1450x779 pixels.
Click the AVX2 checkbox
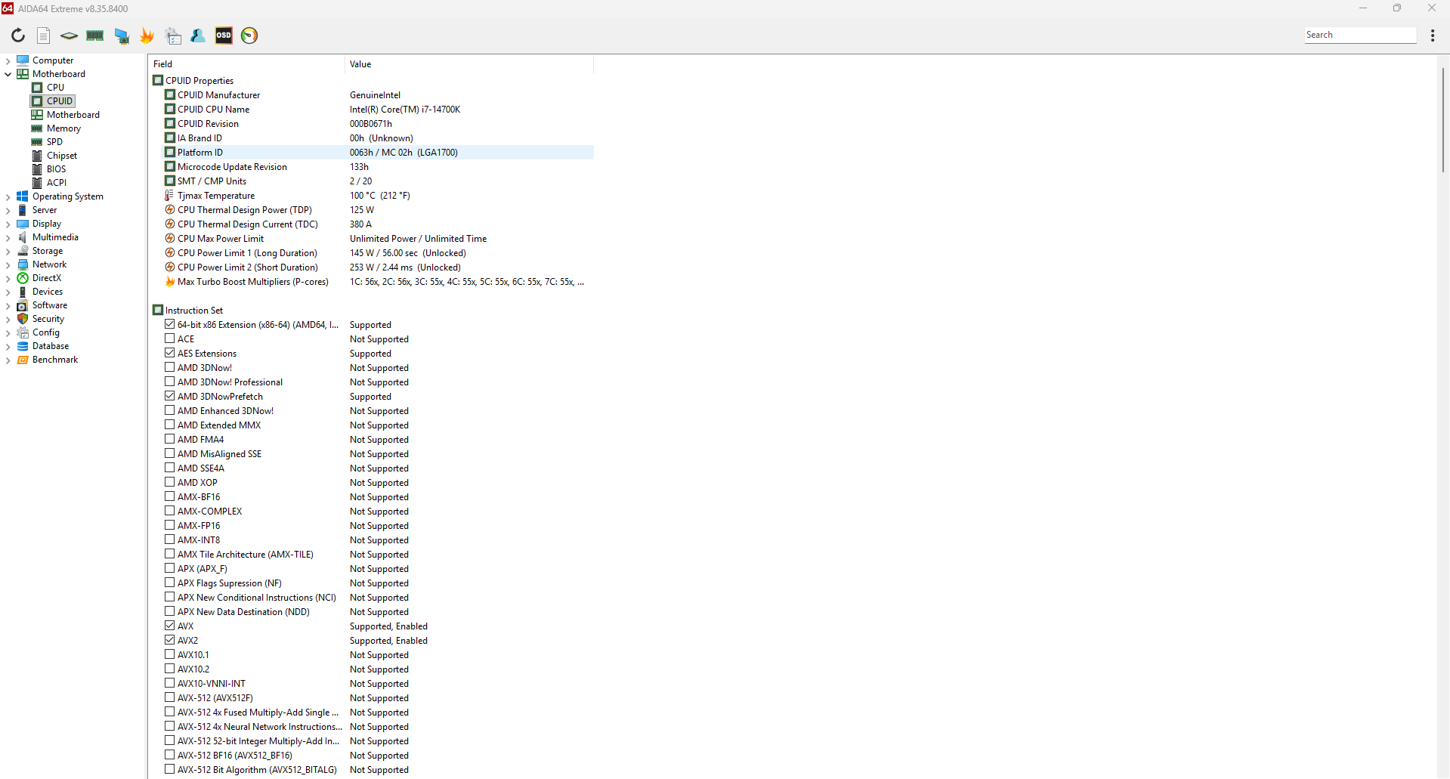click(170, 640)
